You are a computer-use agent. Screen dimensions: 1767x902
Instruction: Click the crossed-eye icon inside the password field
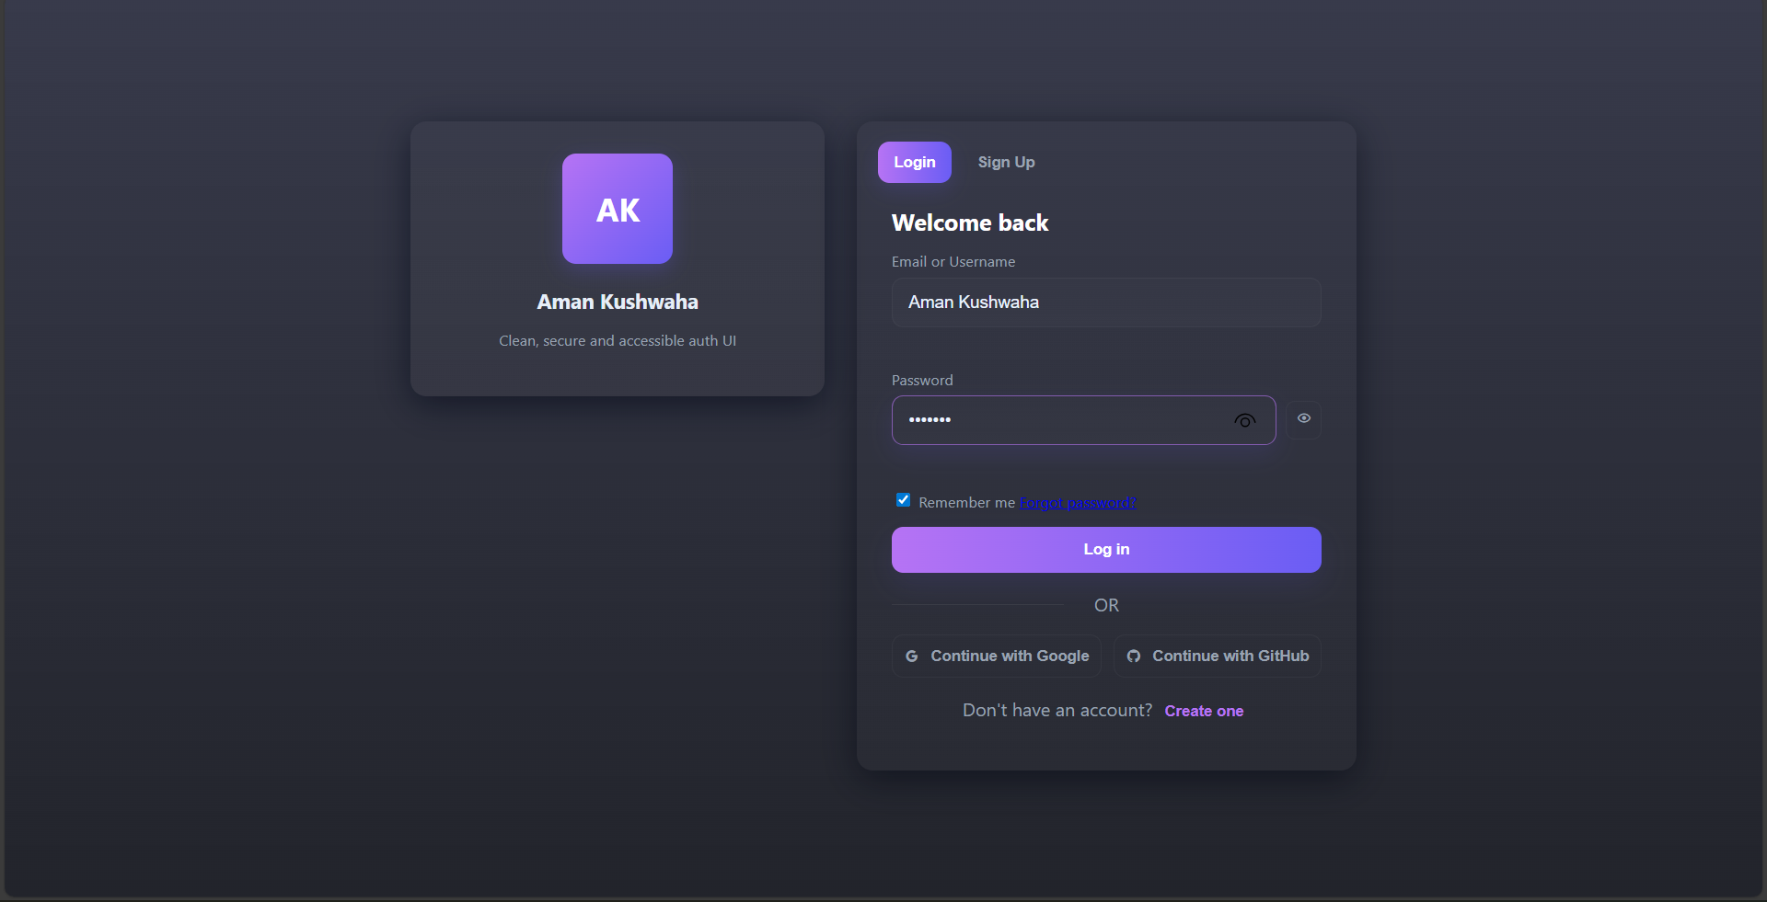point(1245,420)
